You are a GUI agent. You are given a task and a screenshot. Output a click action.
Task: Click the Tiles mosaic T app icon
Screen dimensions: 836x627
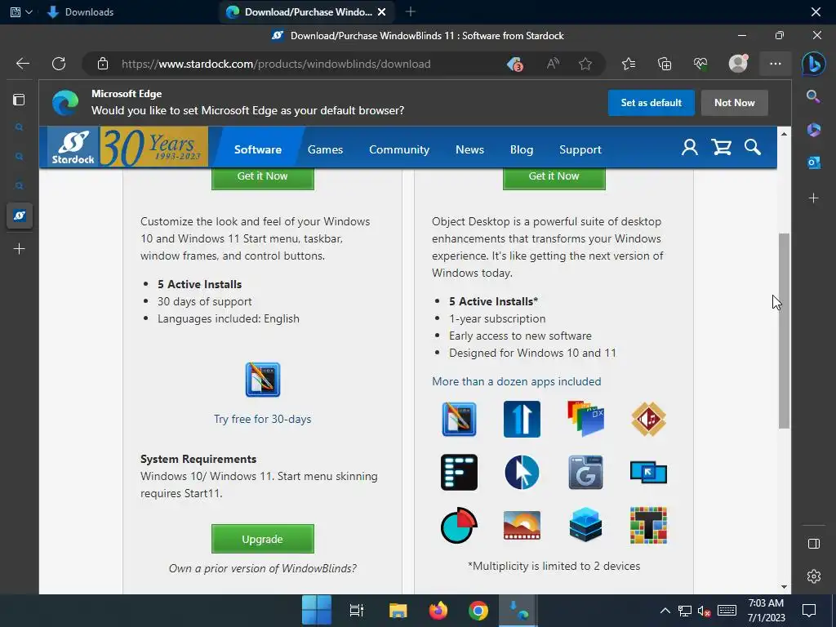pyautogui.click(x=648, y=525)
